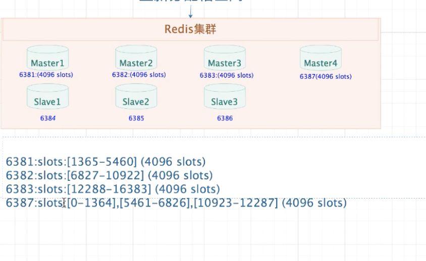This screenshot has width=426, height=261.
Task: Place cursor in the 6387:slots text line
Action: (x=176, y=203)
